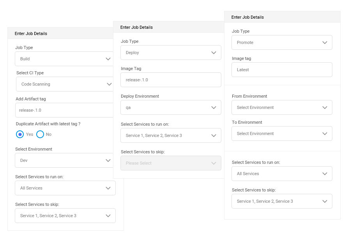Click chevron on Promote form services to skip

point(325,201)
